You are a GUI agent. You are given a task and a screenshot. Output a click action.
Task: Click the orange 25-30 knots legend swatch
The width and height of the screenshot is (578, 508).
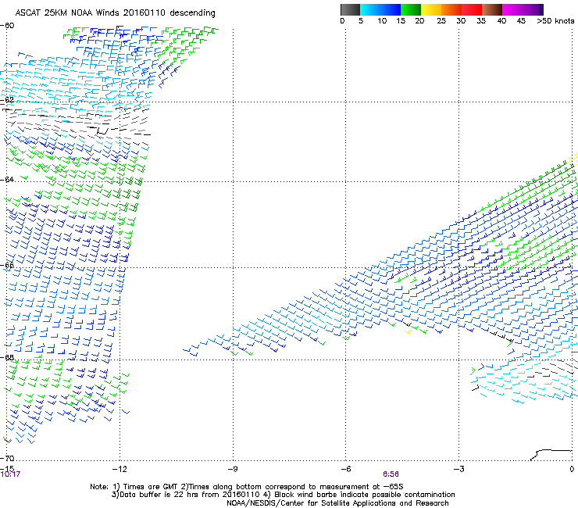click(x=451, y=9)
